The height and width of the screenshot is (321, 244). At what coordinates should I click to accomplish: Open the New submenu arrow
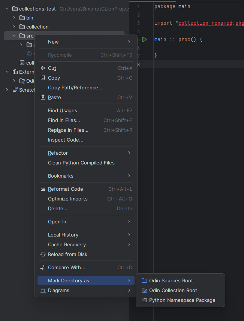[x=129, y=42]
